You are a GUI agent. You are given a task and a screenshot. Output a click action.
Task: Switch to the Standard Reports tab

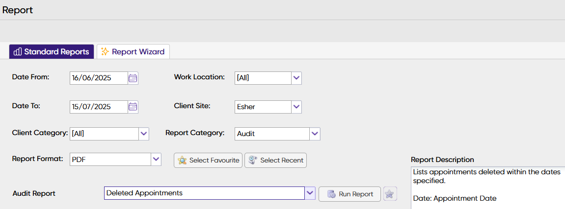(52, 51)
